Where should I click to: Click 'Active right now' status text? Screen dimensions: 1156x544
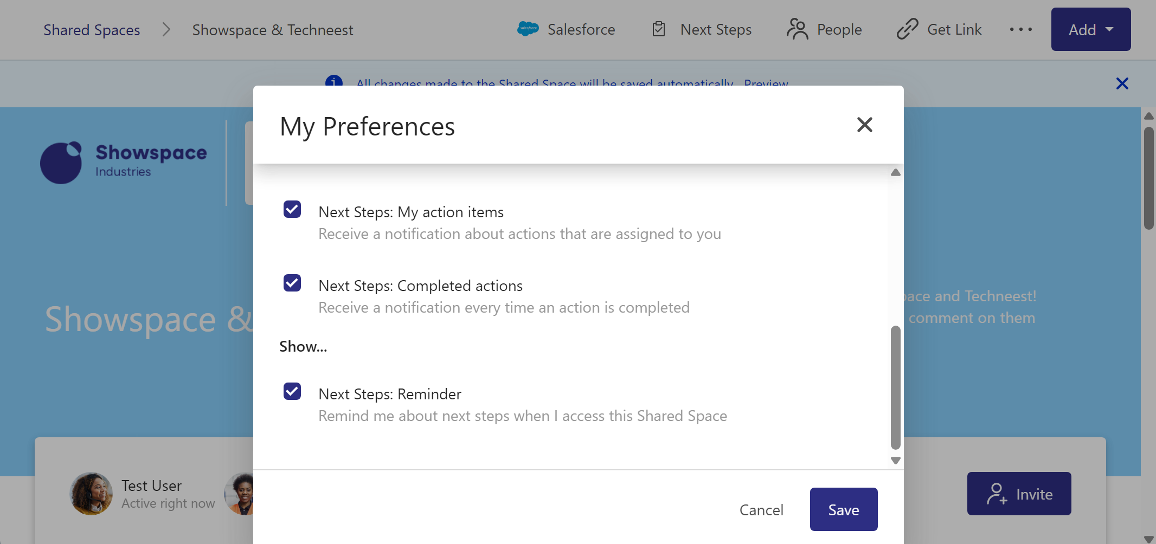click(168, 503)
